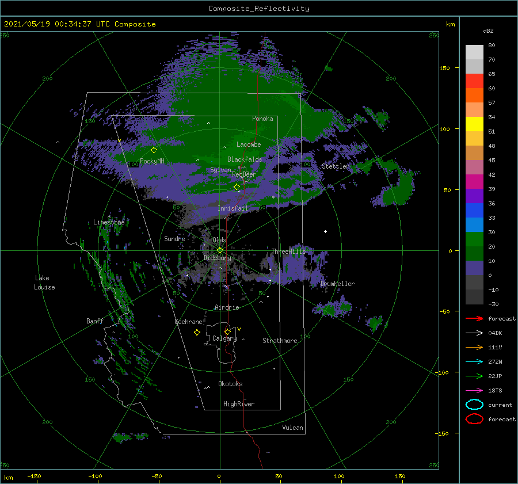Click the Lake Louise label
Image resolution: width=518 pixels, height=484 pixels.
pyautogui.click(x=44, y=283)
